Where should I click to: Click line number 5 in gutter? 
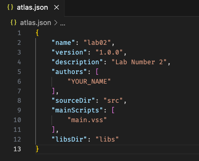coord(19,72)
